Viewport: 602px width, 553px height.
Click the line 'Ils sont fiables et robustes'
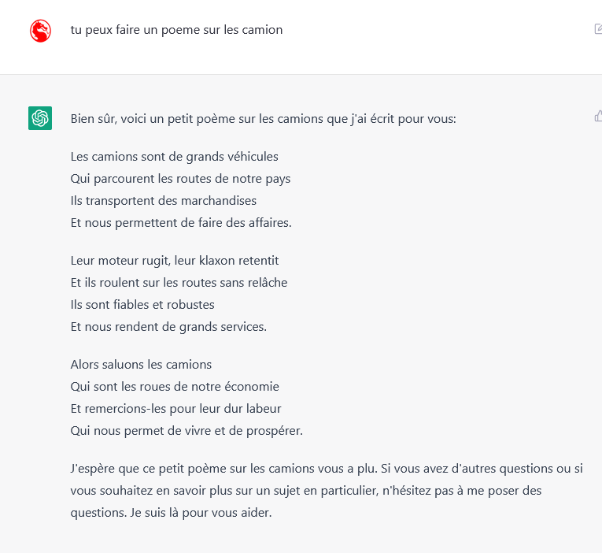click(x=142, y=304)
